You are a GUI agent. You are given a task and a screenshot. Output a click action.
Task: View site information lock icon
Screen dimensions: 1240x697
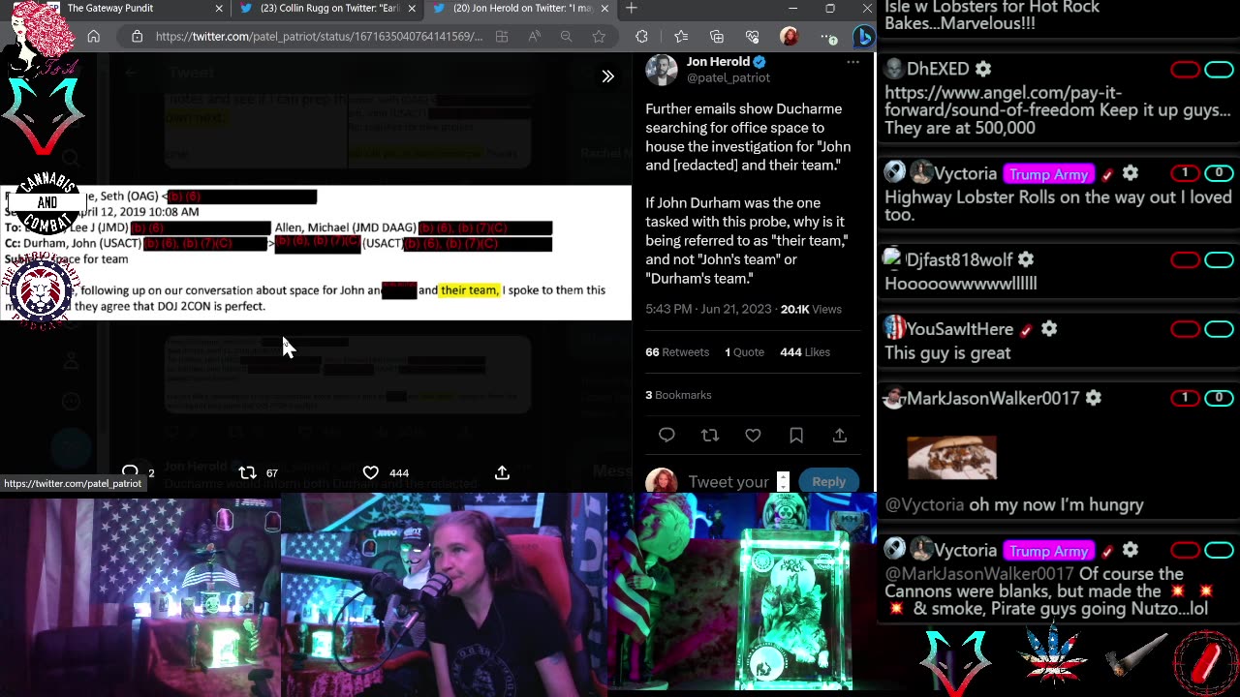coord(137,37)
